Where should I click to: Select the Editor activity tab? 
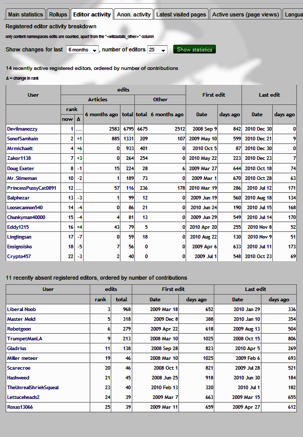coord(92,14)
